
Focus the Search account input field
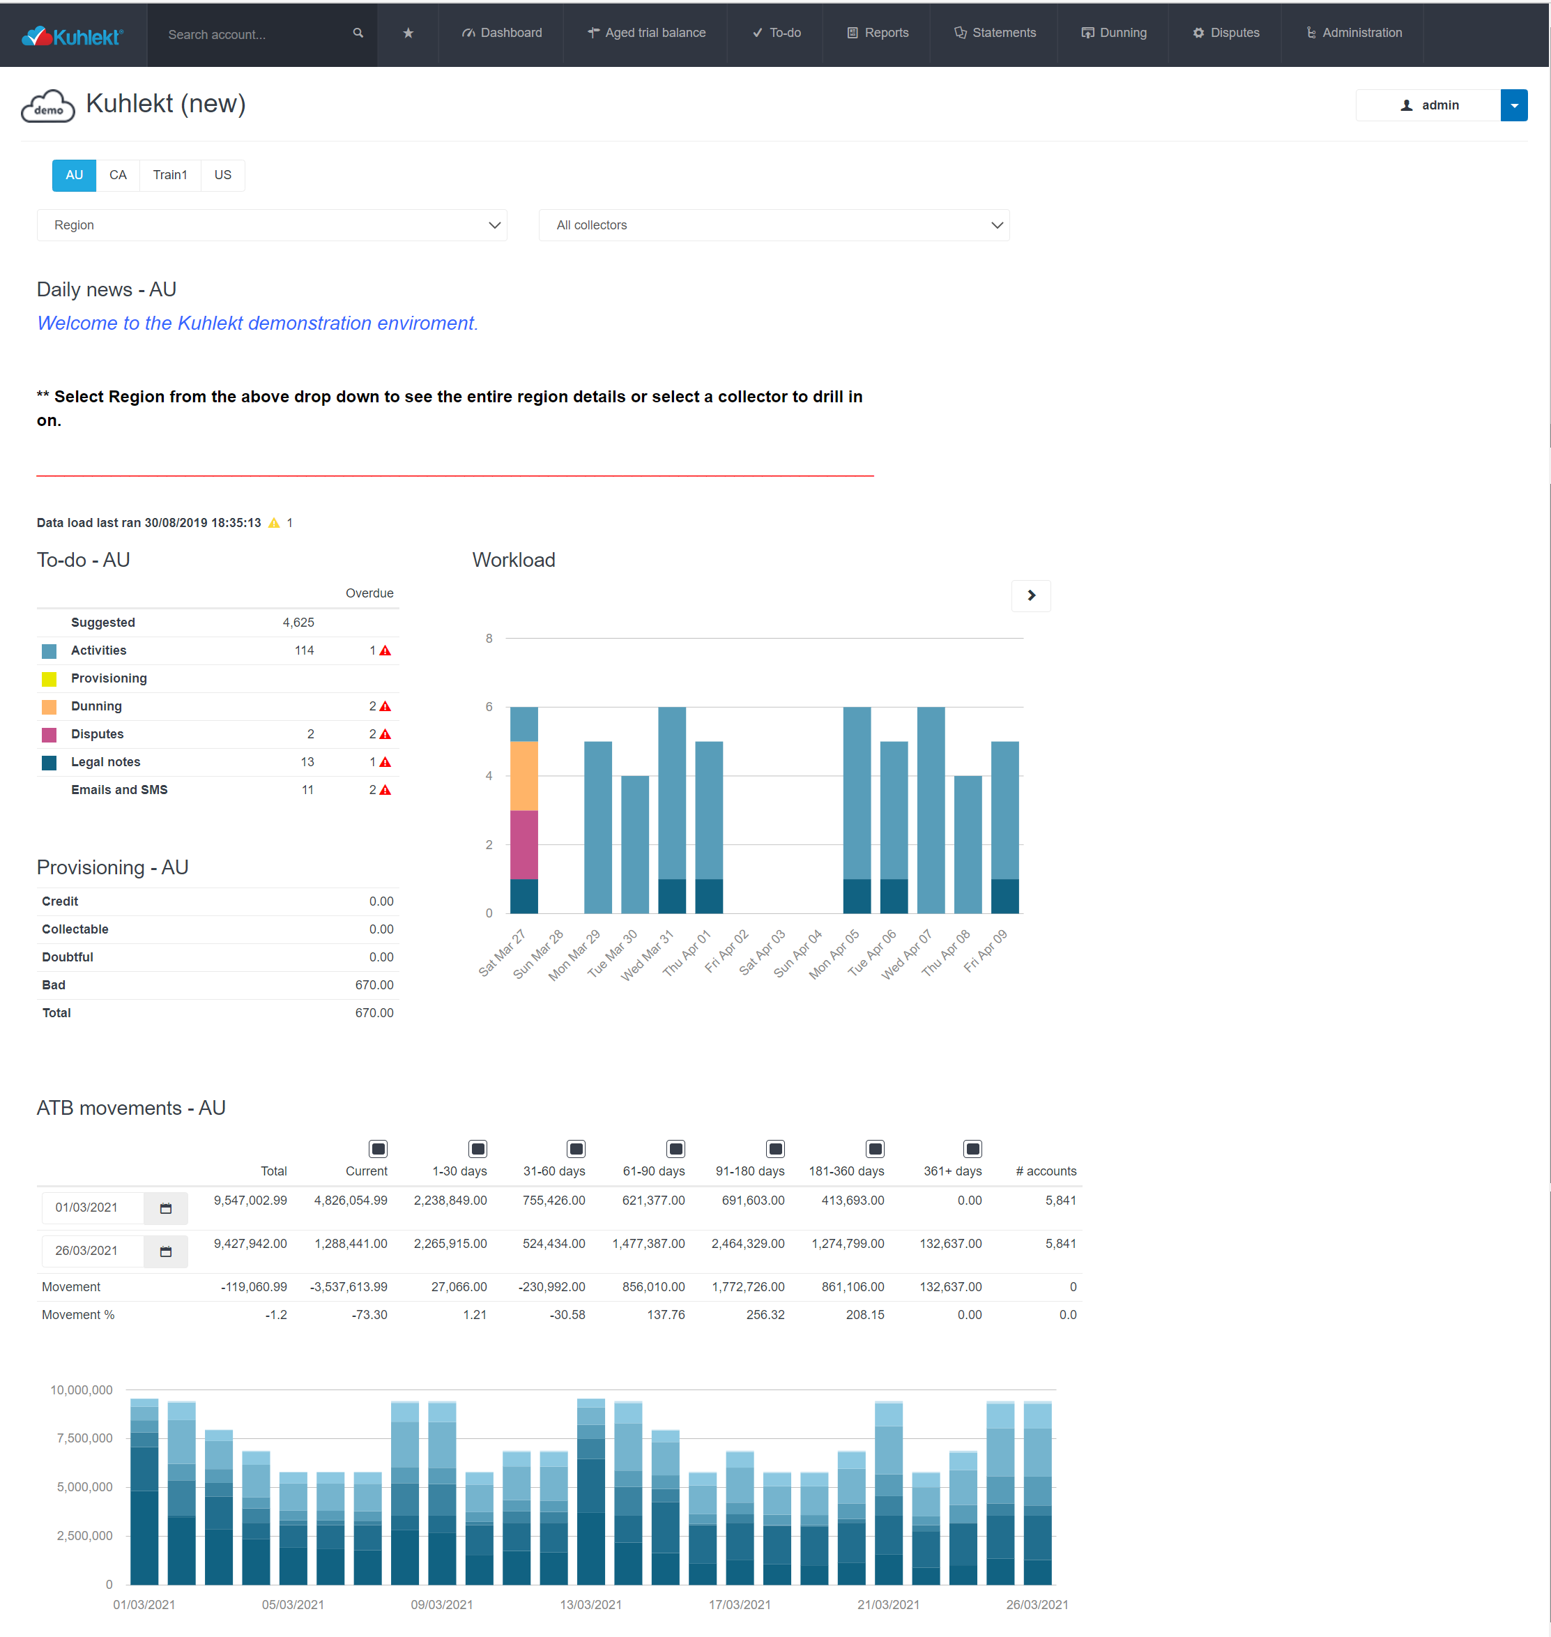[248, 35]
